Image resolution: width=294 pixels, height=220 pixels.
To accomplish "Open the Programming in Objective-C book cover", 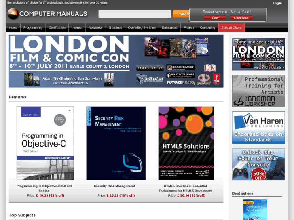I will pyautogui.click(x=45, y=143).
